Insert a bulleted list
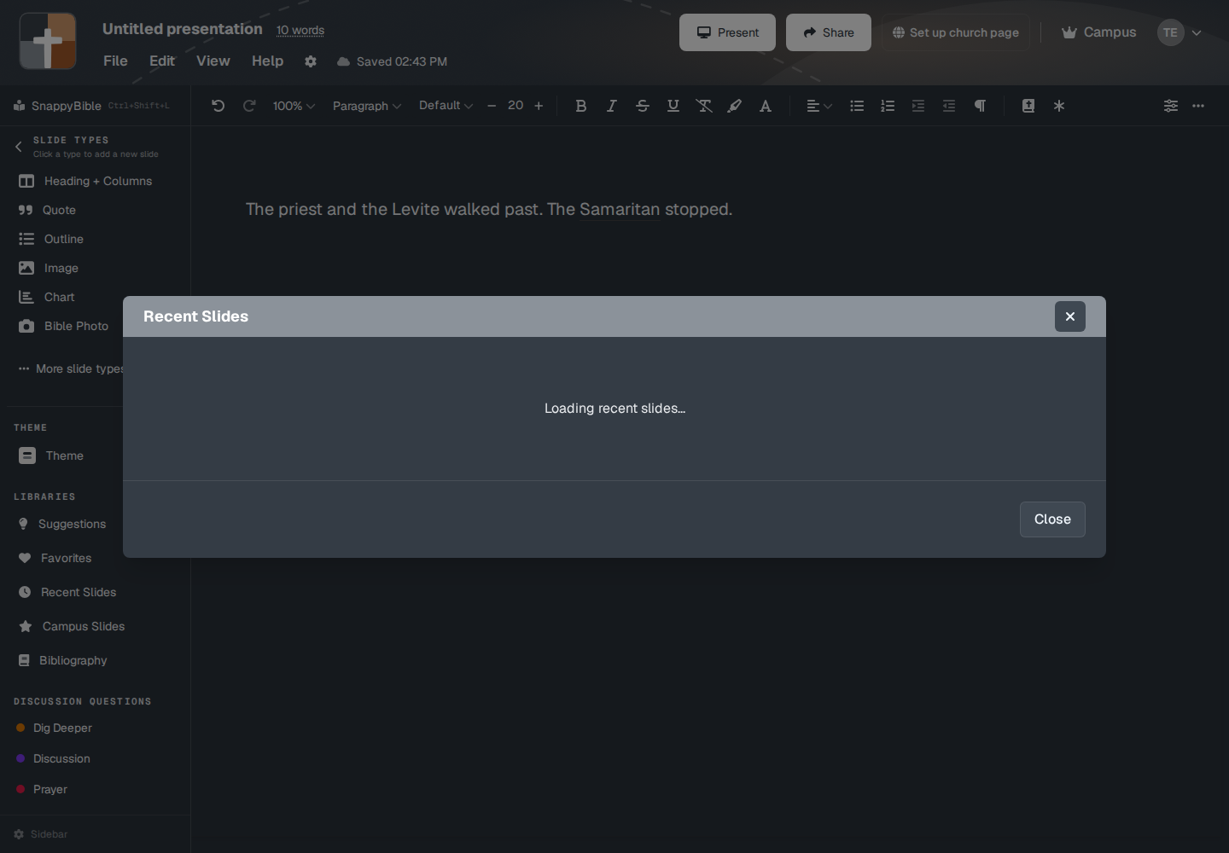The width and height of the screenshot is (1229, 853). [x=857, y=106]
